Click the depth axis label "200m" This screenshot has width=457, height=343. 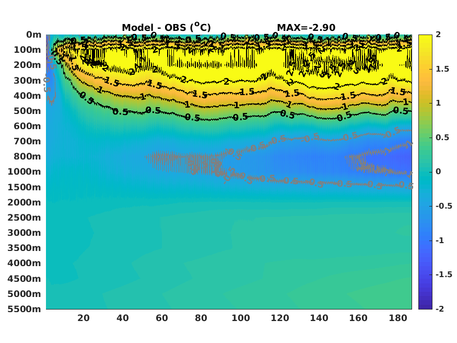pos(27,65)
